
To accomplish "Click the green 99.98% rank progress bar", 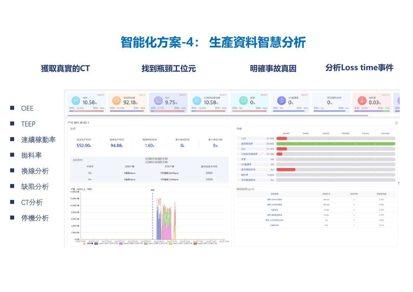I will [x=336, y=144].
